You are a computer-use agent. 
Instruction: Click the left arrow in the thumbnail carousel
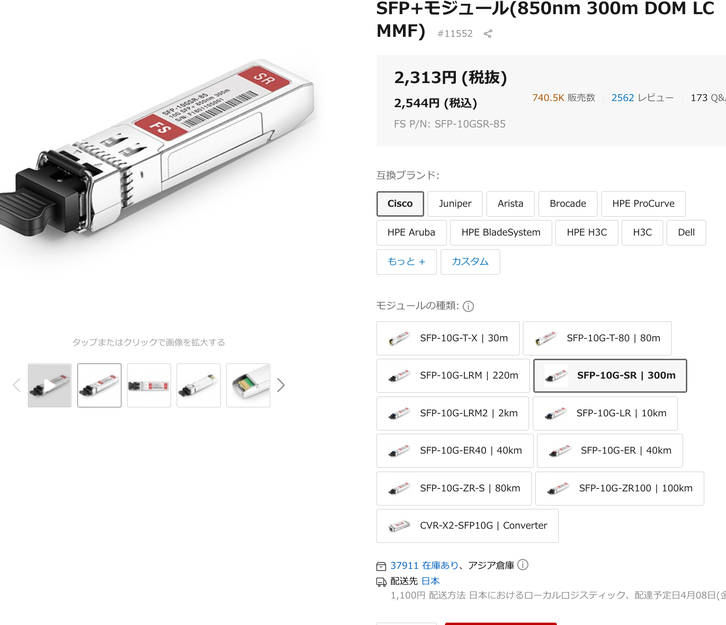coord(17,385)
